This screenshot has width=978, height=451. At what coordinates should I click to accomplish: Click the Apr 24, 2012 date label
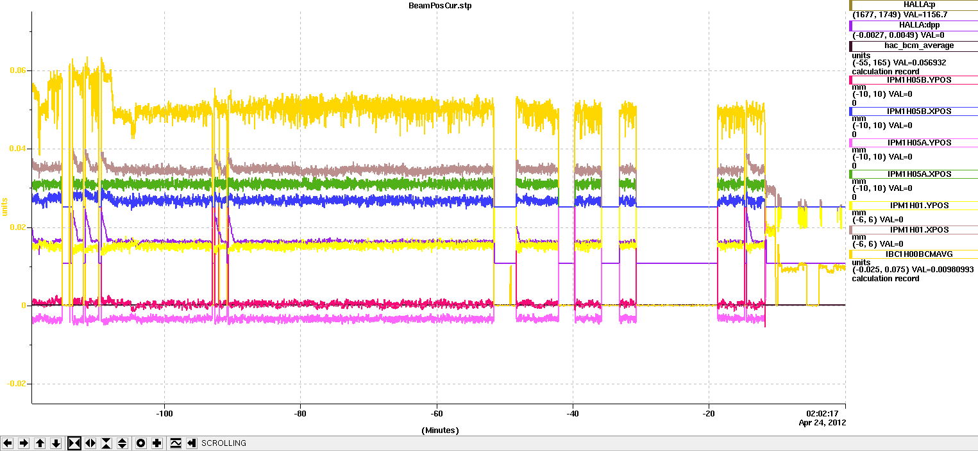[x=822, y=423]
